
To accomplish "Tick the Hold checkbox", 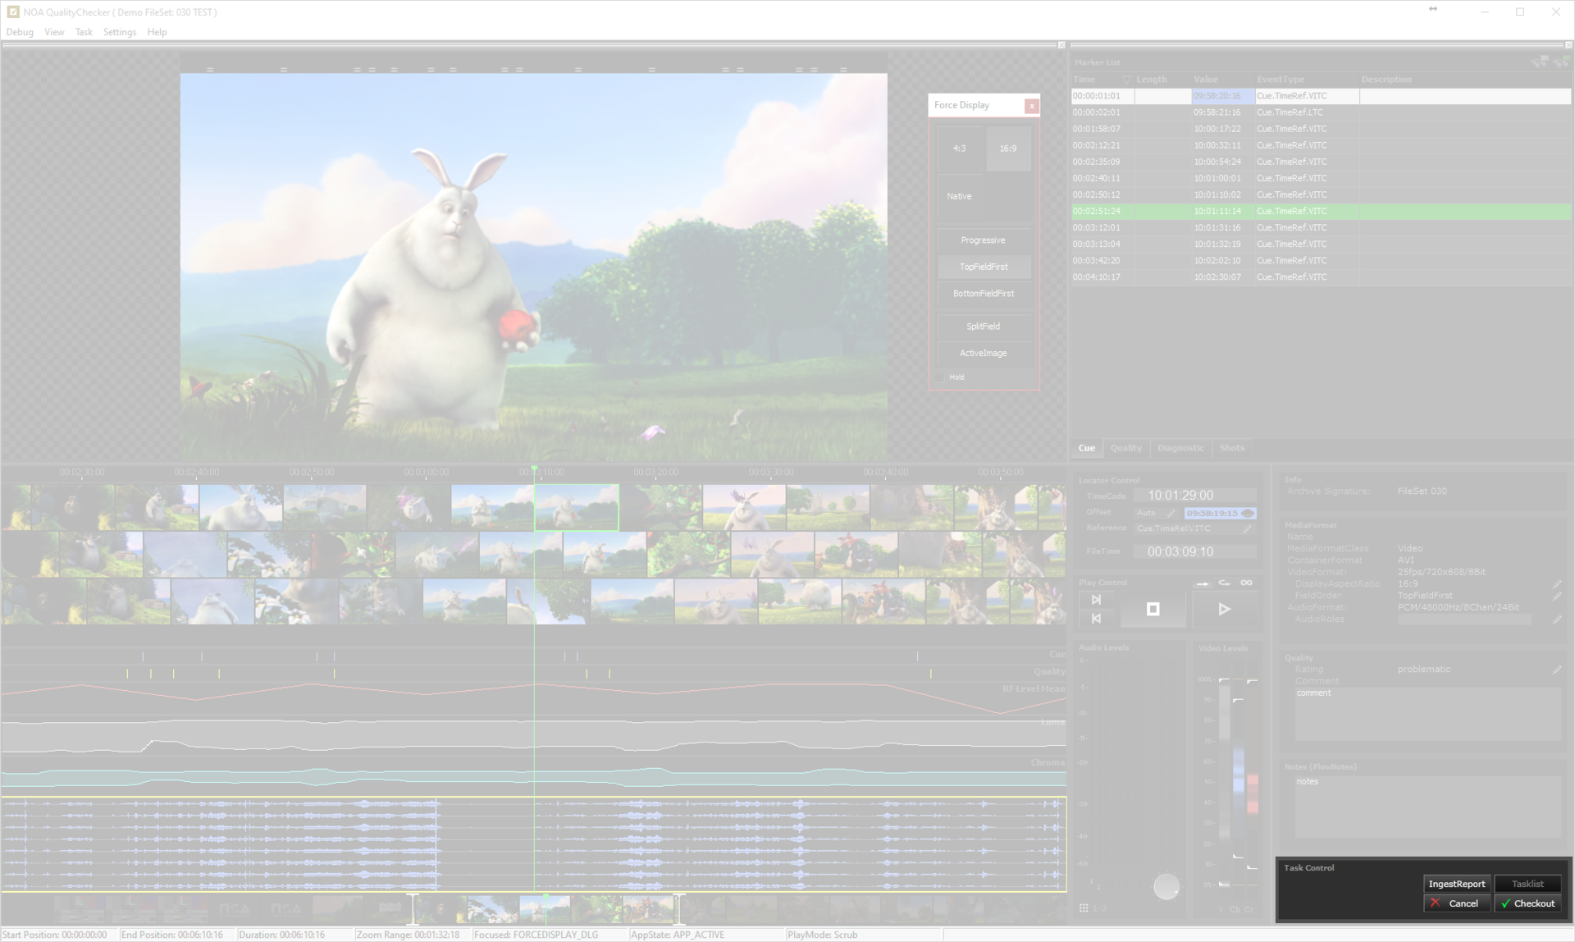I will 941,377.
